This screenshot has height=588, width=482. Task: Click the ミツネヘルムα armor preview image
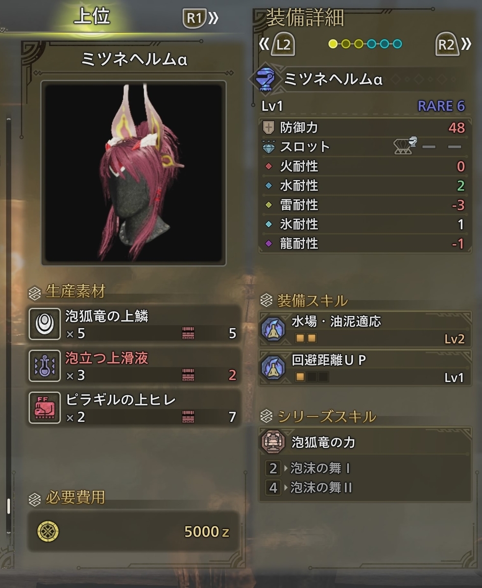tap(134, 173)
